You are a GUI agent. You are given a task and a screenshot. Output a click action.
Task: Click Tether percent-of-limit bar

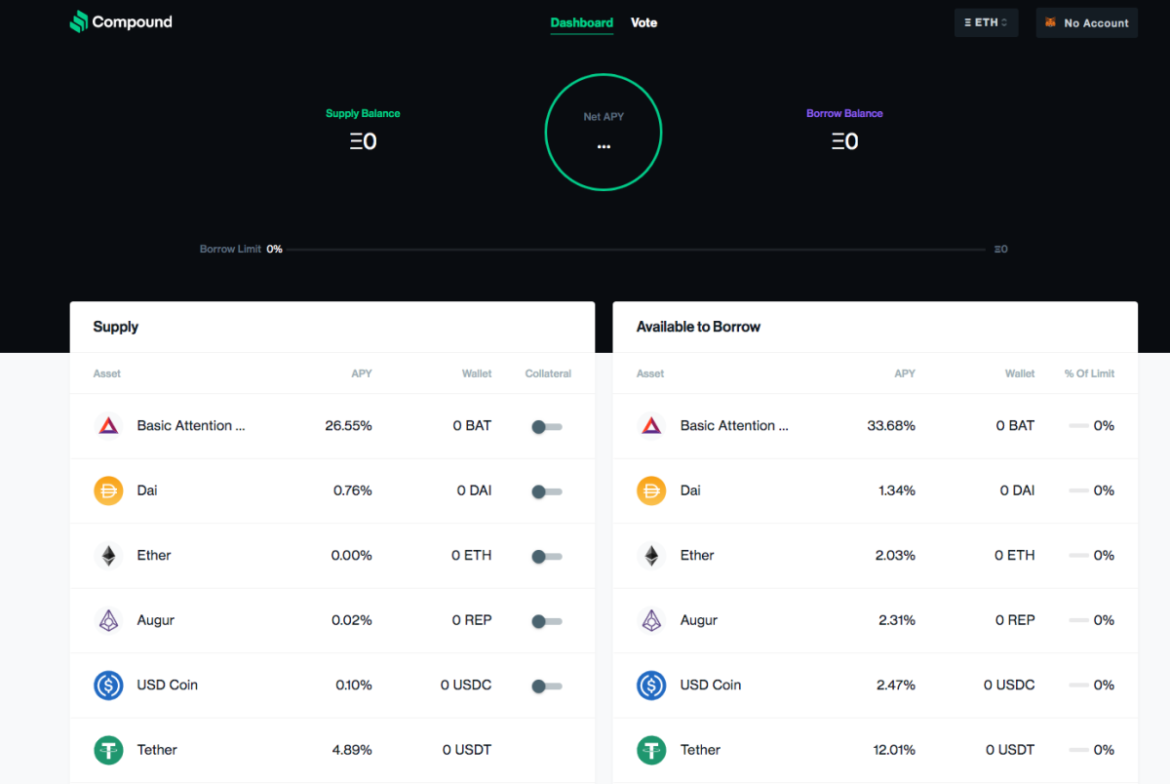pyautogui.click(x=1078, y=750)
